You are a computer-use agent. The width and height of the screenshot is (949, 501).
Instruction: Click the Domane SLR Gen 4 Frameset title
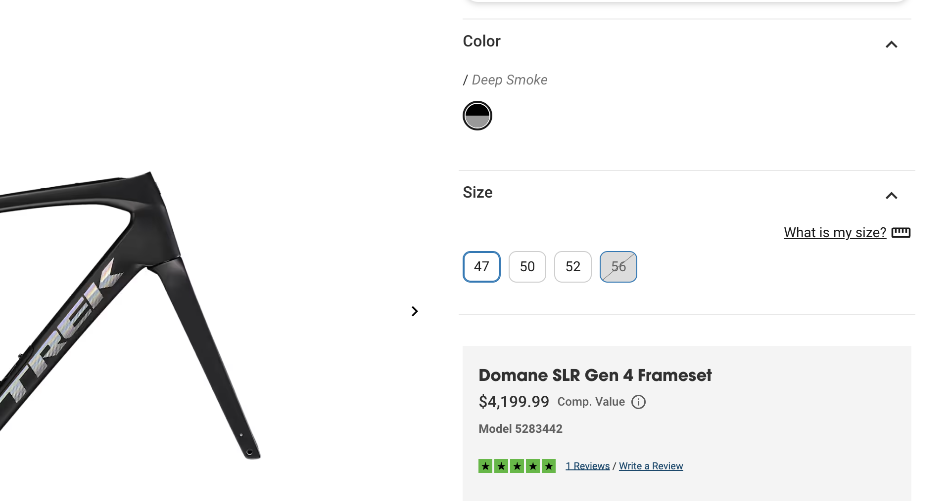pos(595,376)
